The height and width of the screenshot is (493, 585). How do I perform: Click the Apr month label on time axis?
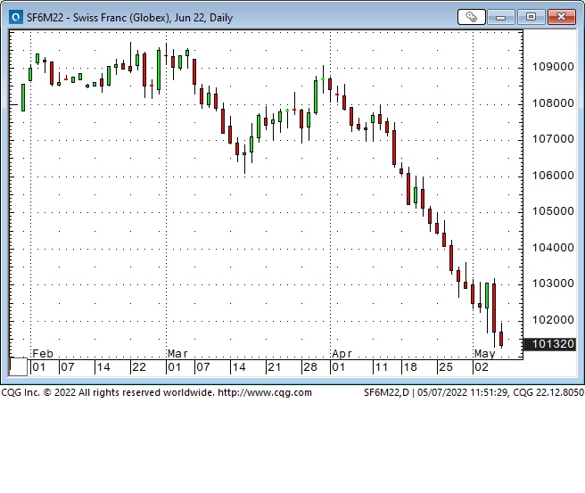point(342,353)
